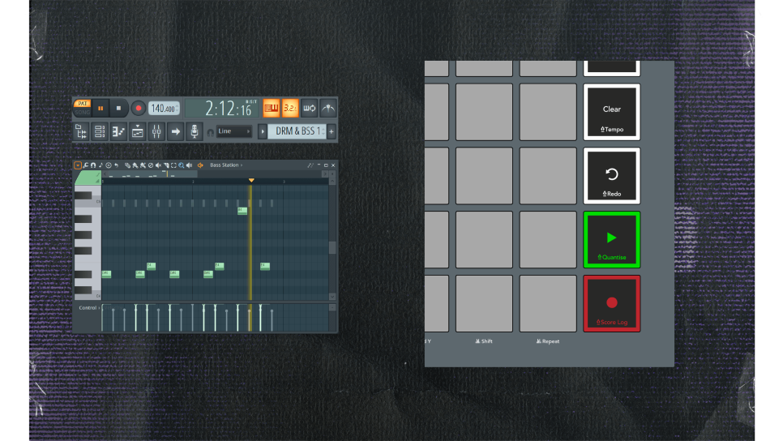Click the Clear Tempo pad button

click(612, 113)
